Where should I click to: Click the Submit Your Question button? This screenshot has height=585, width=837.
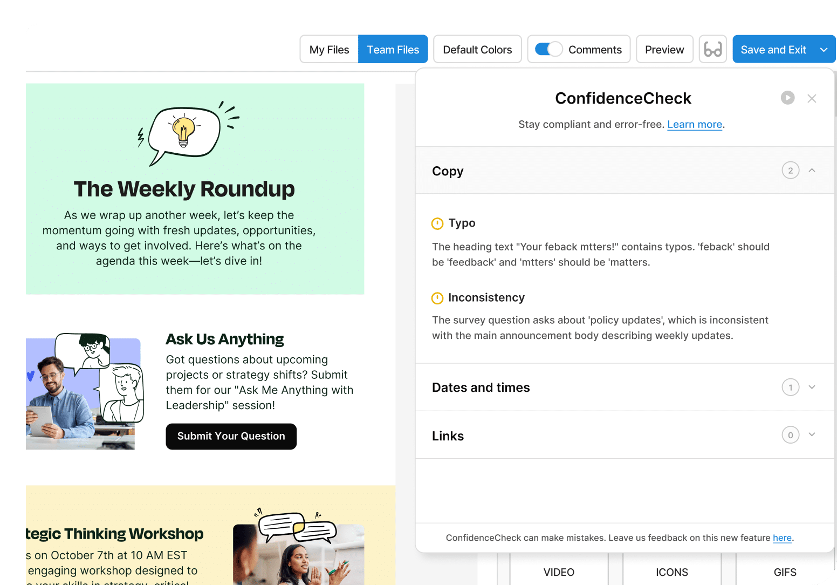pos(231,436)
